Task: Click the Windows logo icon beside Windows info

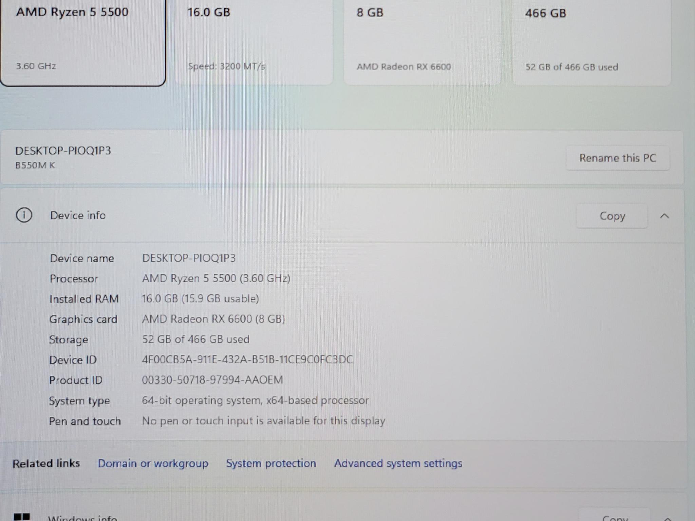Action: click(22, 517)
